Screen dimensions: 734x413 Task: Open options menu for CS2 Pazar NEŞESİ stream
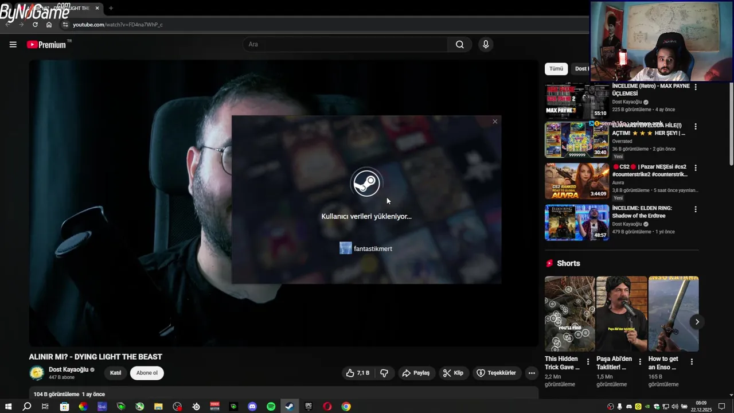(696, 168)
